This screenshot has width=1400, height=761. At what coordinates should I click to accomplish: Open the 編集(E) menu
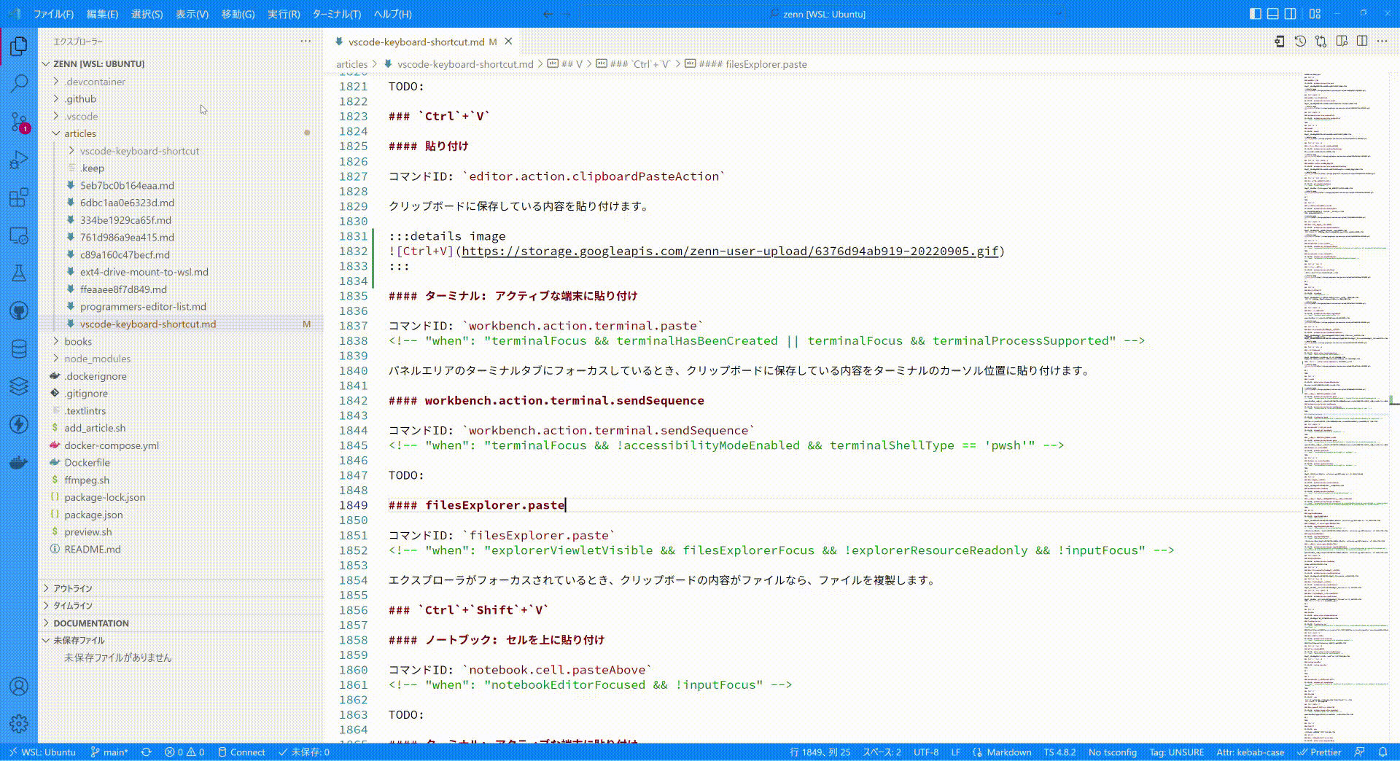coord(102,14)
